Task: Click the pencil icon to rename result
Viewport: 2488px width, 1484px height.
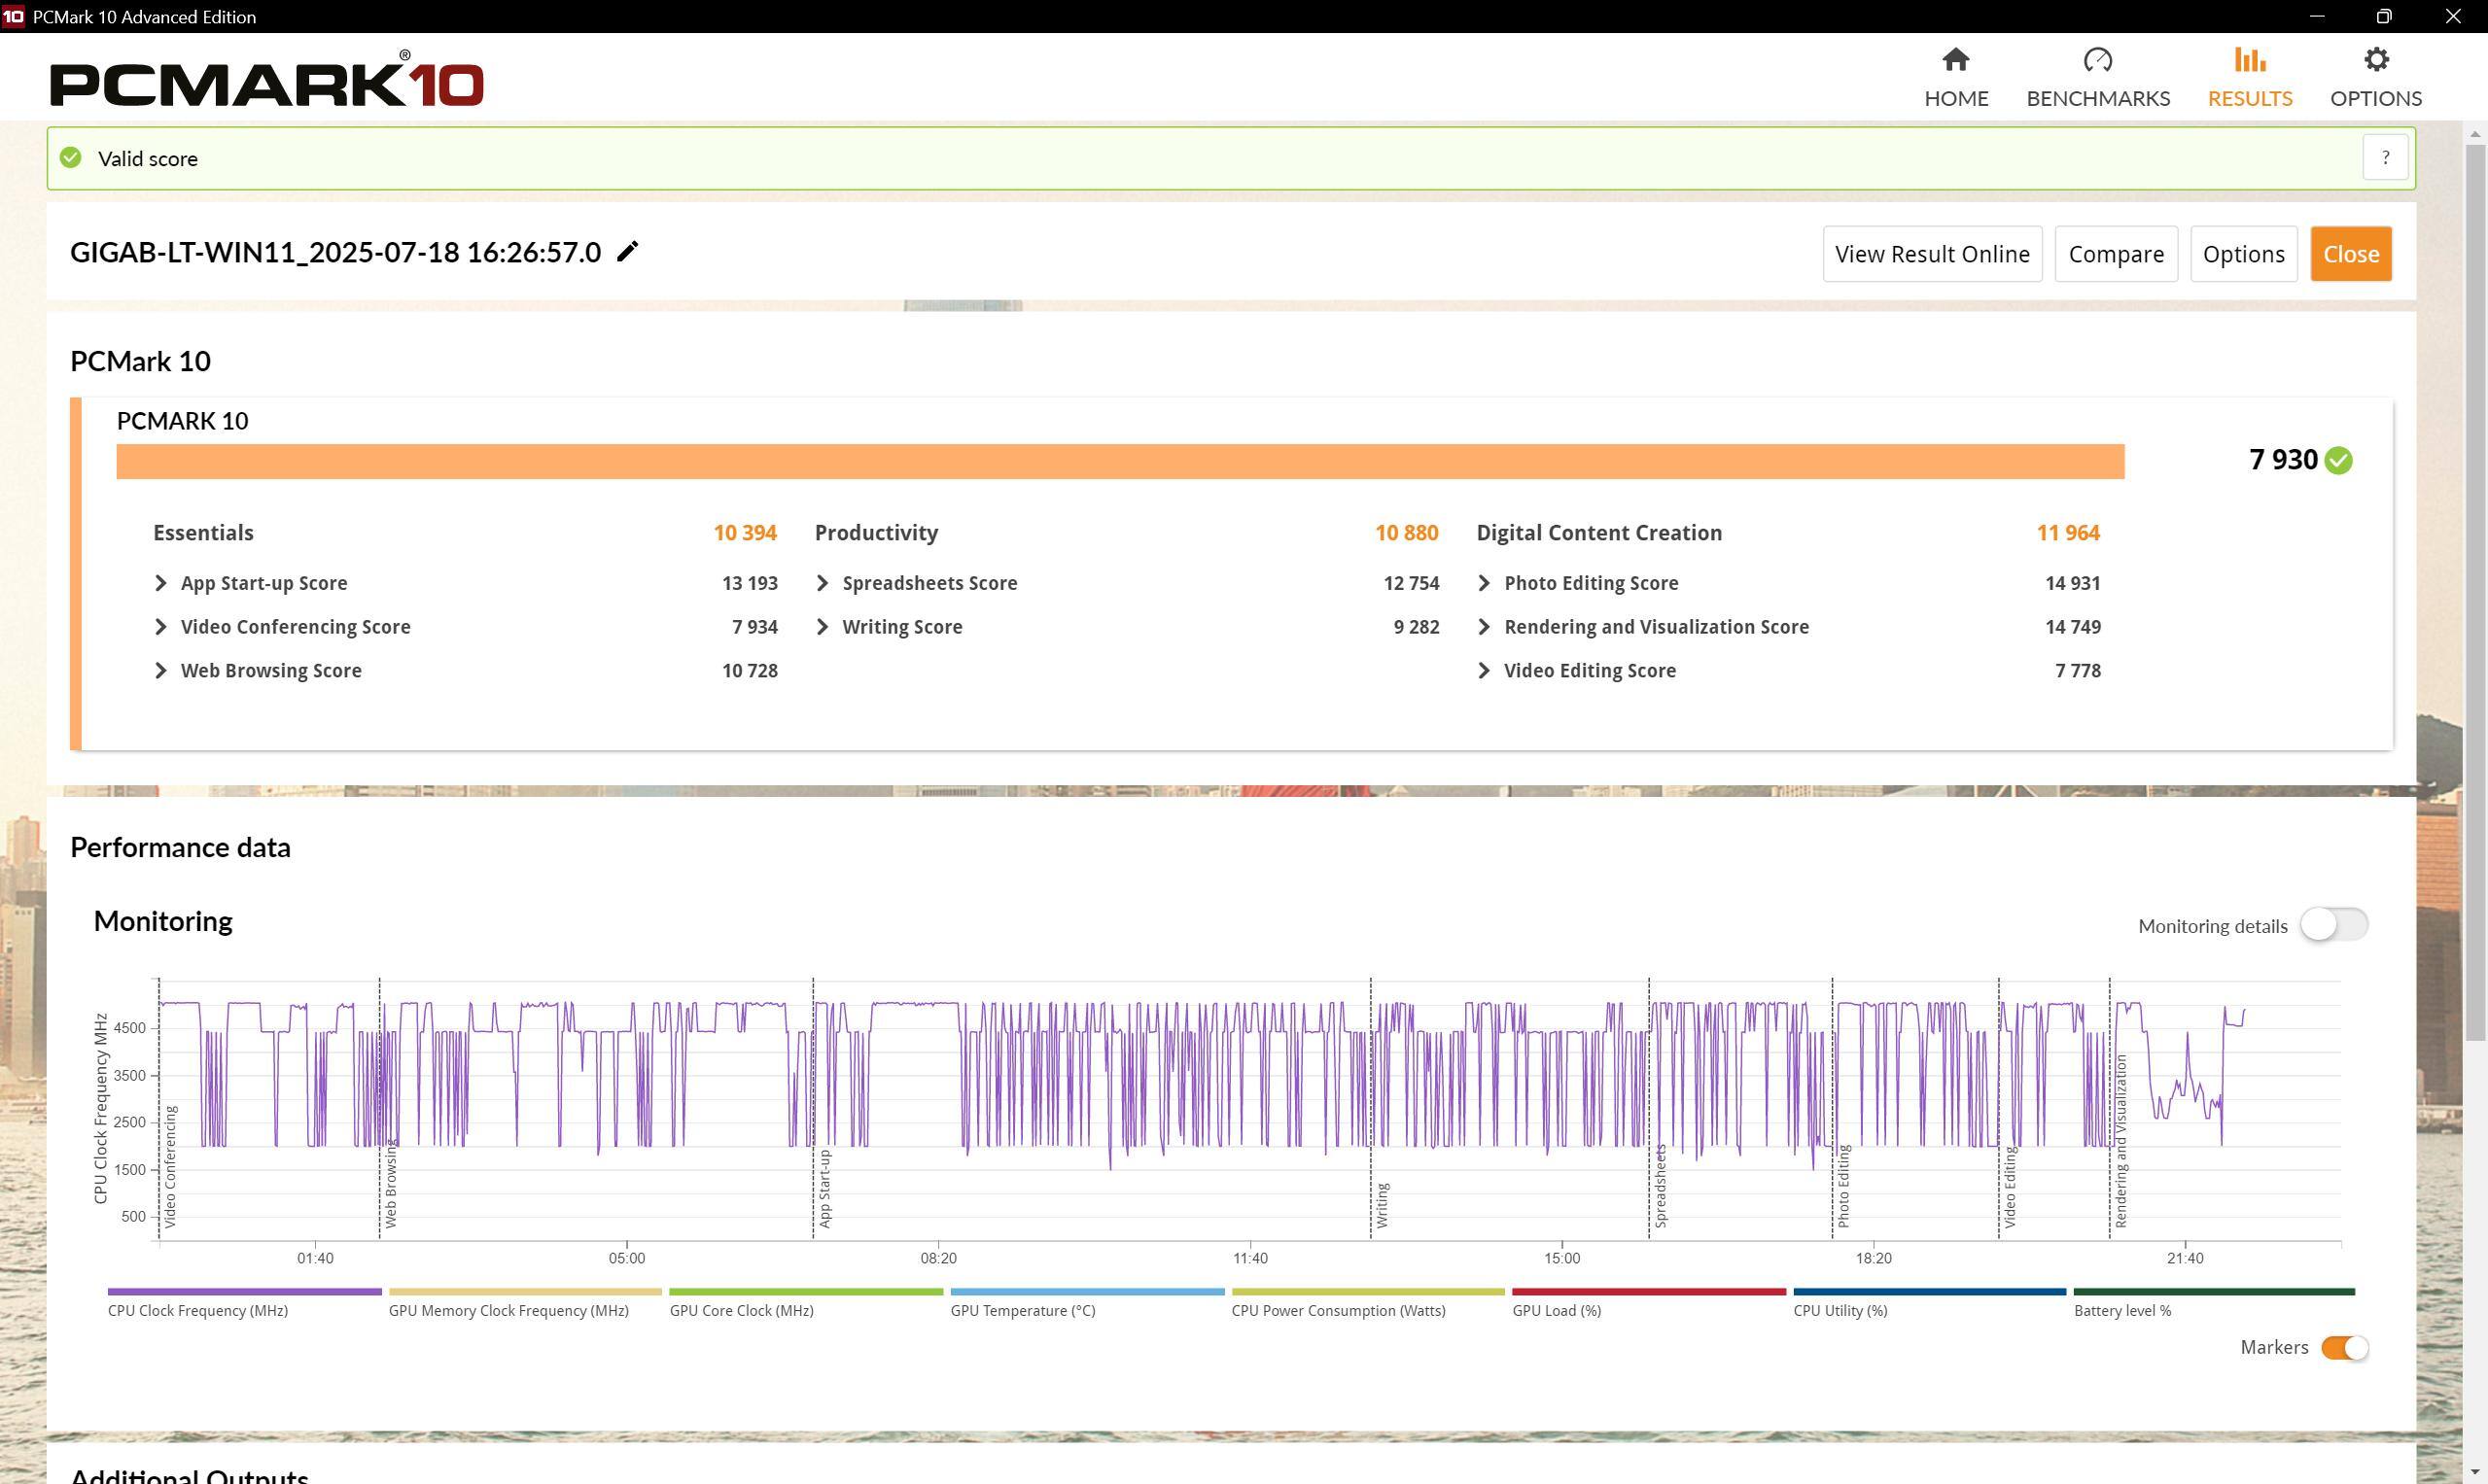Action: [627, 252]
